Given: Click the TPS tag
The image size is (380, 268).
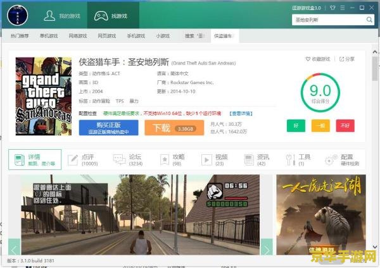Looking at the screenshot, I should click(120, 101).
